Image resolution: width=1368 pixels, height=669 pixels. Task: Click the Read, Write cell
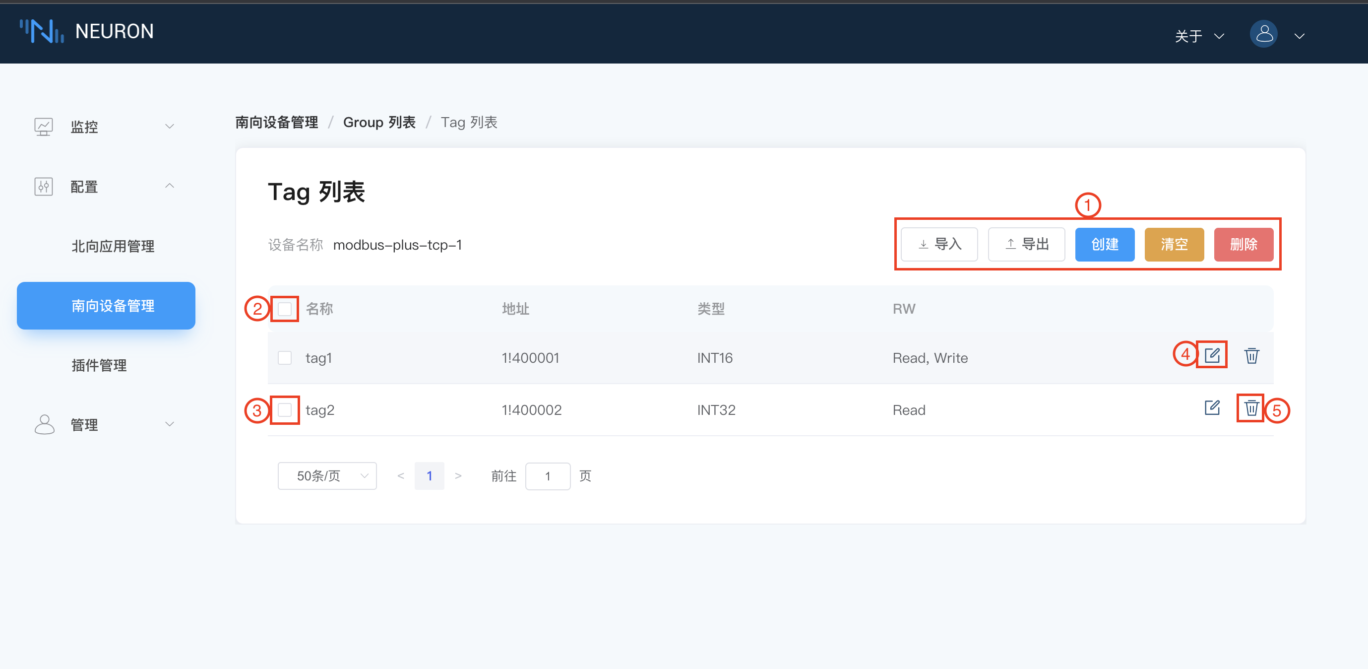[930, 358]
